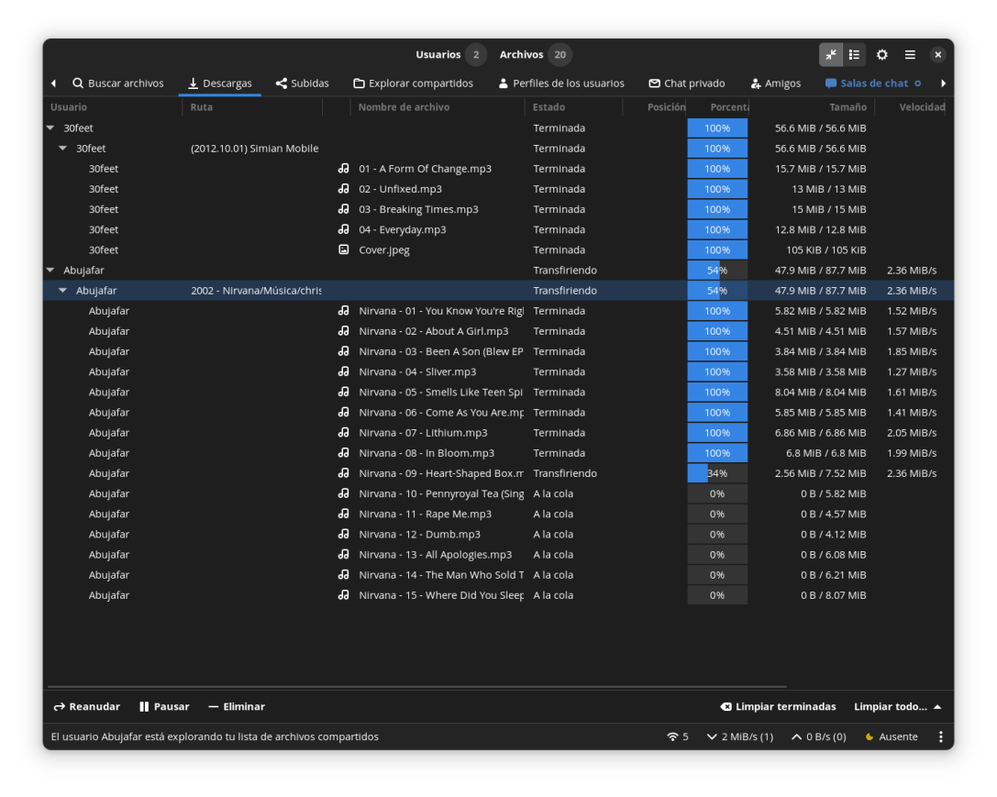
Task: Open the hamburger main menu
Action: click(x=910, y=55)
